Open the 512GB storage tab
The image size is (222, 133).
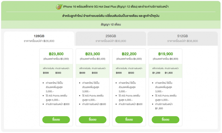pyautogui.click(x=182, y=38)
